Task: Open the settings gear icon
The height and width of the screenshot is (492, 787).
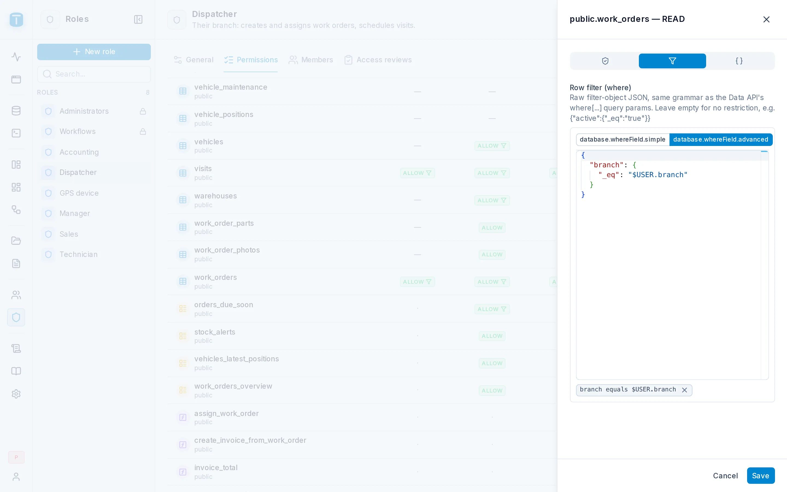Action: pyautogui.click(x=16, y=394)
